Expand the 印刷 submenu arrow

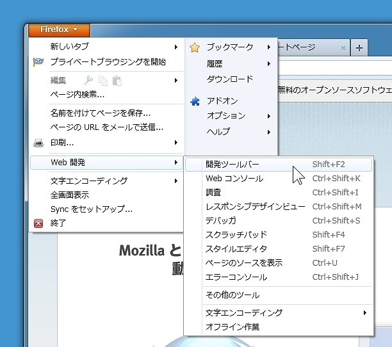click(x=176, y=143)
